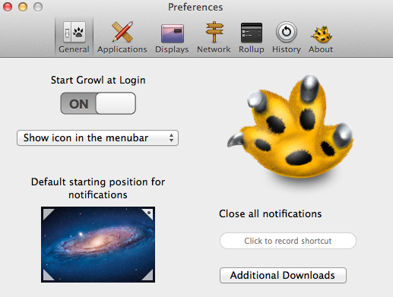
Task: Open the Applications pencil-and-ruler pane
Action: point(122,37)
